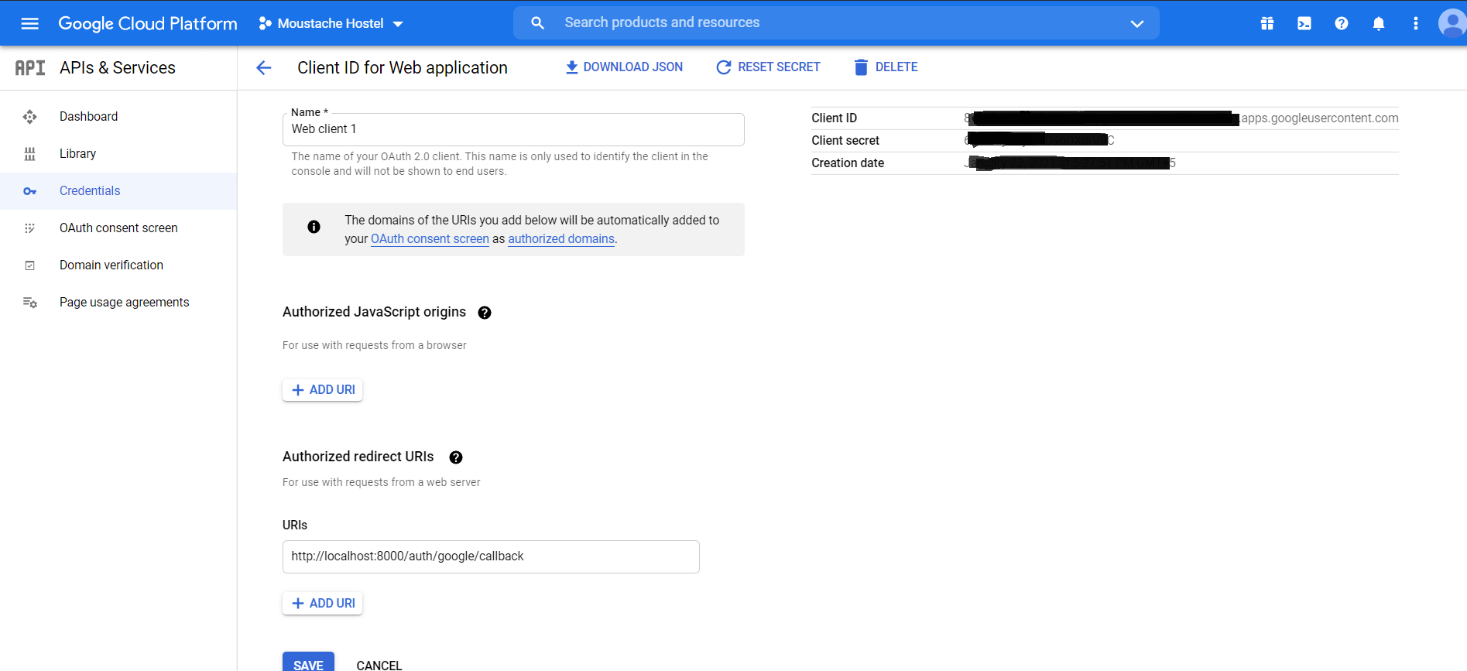Click the API icon next to APIs & Services
The height and width of the screenshot is (671, 1467).
[x=30, y=68]
